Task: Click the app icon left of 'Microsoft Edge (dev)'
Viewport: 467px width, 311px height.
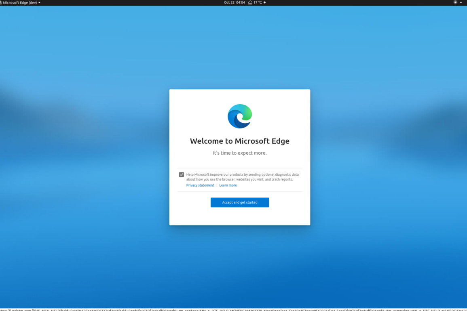Action: 1,2
